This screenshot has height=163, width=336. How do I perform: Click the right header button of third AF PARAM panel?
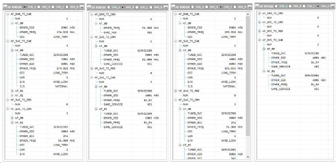click(x=249, y=7)
